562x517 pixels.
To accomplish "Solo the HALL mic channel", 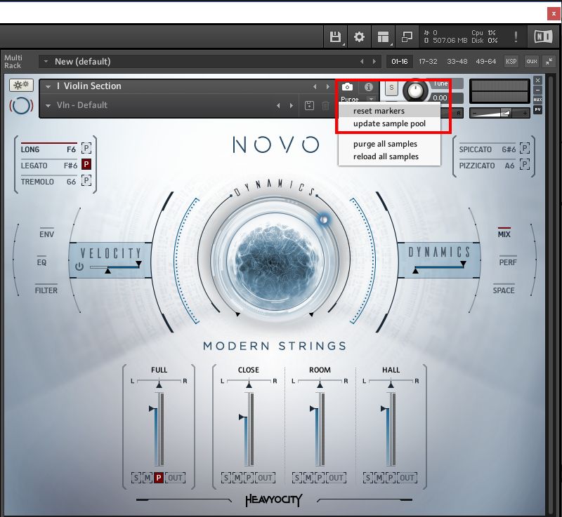I will (x=367, y=478).
